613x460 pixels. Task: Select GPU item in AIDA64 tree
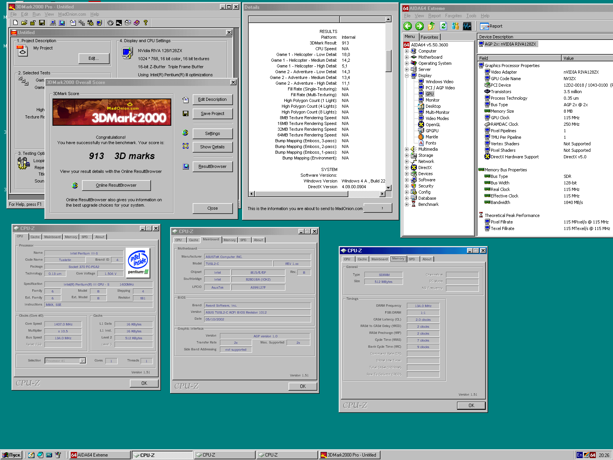pyautogui.click(x=429, y=94)
